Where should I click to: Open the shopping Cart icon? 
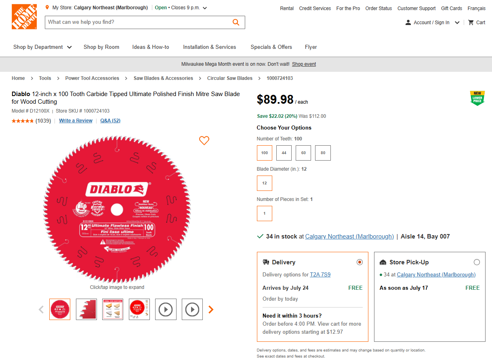coord(471,23)
